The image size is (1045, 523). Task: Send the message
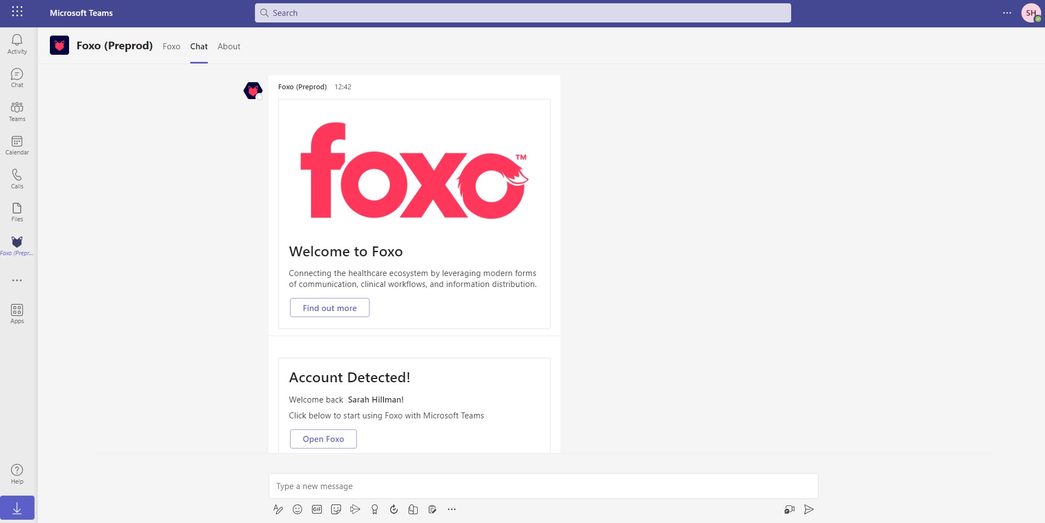[809, 509]
